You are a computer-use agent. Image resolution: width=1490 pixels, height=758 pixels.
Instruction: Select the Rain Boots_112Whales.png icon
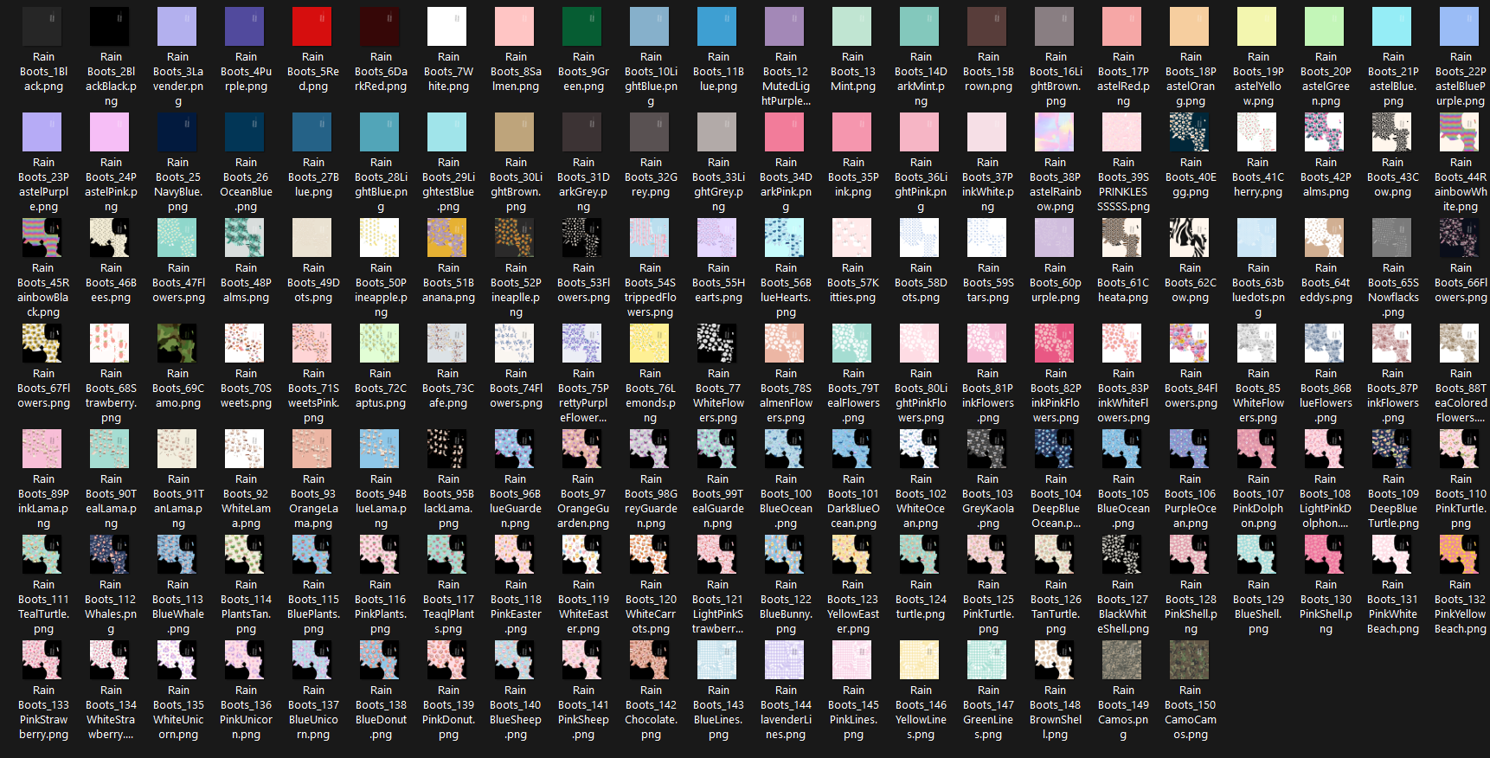110,555
